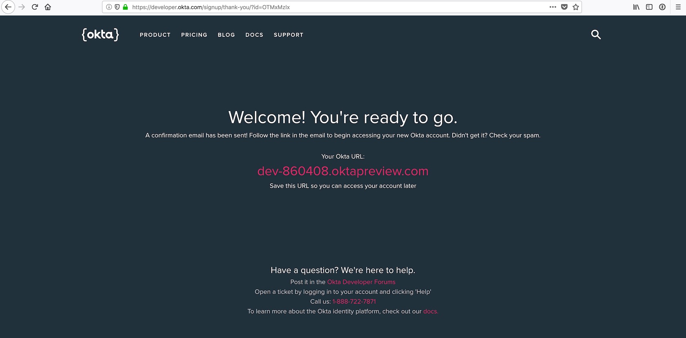Reload the current page
This screenshot has height=338, width=686.
coord(35,7)
